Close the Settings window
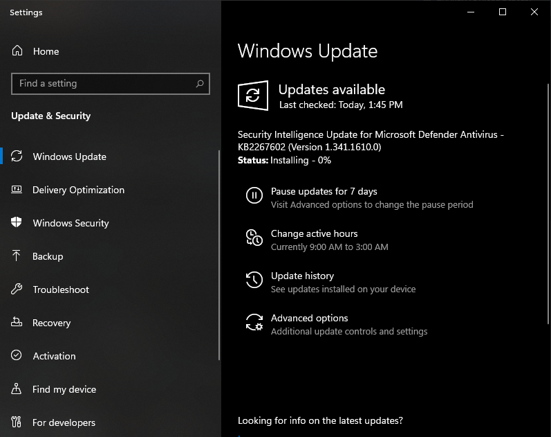The image size is (551, 437). point(534,12)
